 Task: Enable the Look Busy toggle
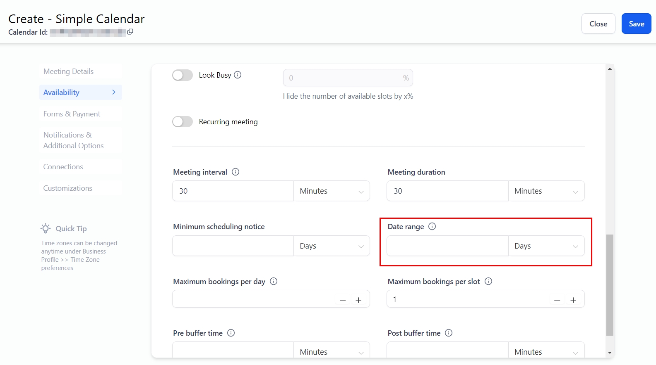[x=183, y=75]
